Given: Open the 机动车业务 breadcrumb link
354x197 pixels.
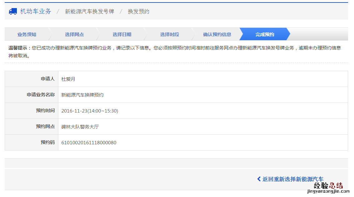Looking at the screenshot, I should click(x=35, y=12).
